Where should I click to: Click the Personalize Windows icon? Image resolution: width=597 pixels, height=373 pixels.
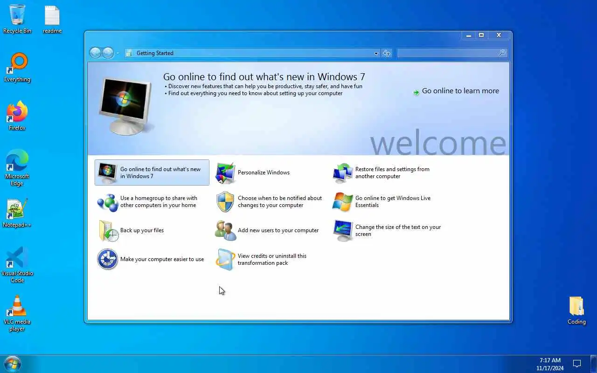[x=225, y=173]
